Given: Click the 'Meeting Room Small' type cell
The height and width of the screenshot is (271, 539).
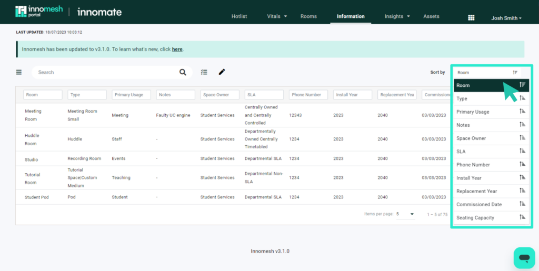Looking at the screenshot, I should [x=83, y=115].
